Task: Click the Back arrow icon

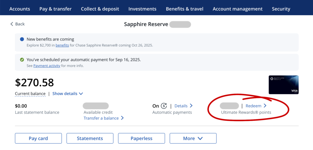Action: coord(12,24)
